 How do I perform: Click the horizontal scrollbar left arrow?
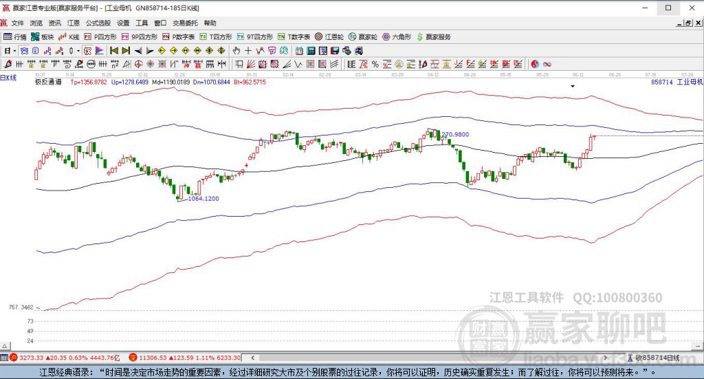[253, 358]
